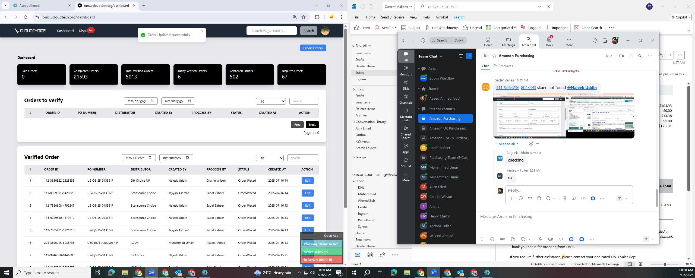This screenshot has height=278, width=695.
Task: Star the Amazon Purchasing channel
Action: tap(494, 56)
